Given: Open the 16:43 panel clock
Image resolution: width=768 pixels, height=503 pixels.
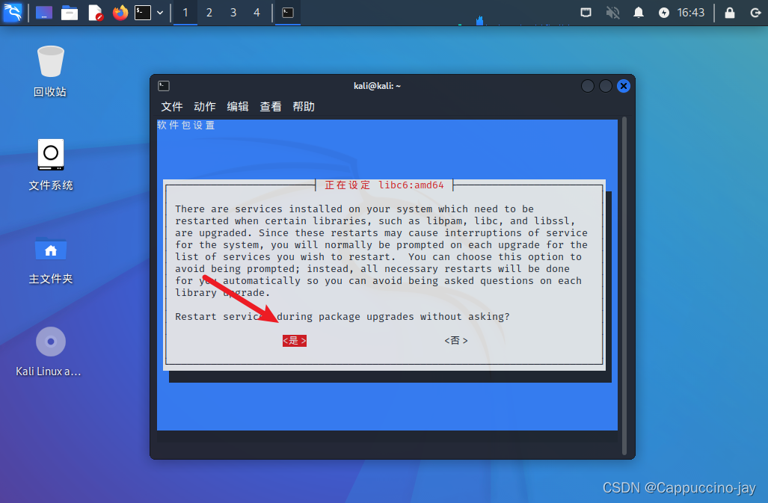Looking at the screenshot, I should pyautogui.click(x=691, y=13).
